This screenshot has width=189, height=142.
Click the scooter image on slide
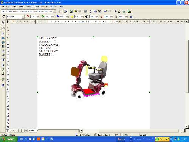pyautogui.click(x=90, y=78)
